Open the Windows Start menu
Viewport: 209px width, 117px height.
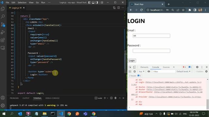[4, 114]
